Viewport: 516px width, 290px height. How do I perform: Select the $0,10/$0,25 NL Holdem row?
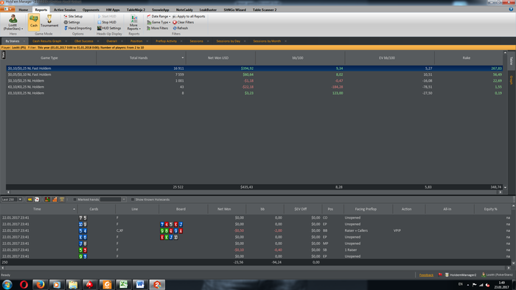(x=254, y=81)
